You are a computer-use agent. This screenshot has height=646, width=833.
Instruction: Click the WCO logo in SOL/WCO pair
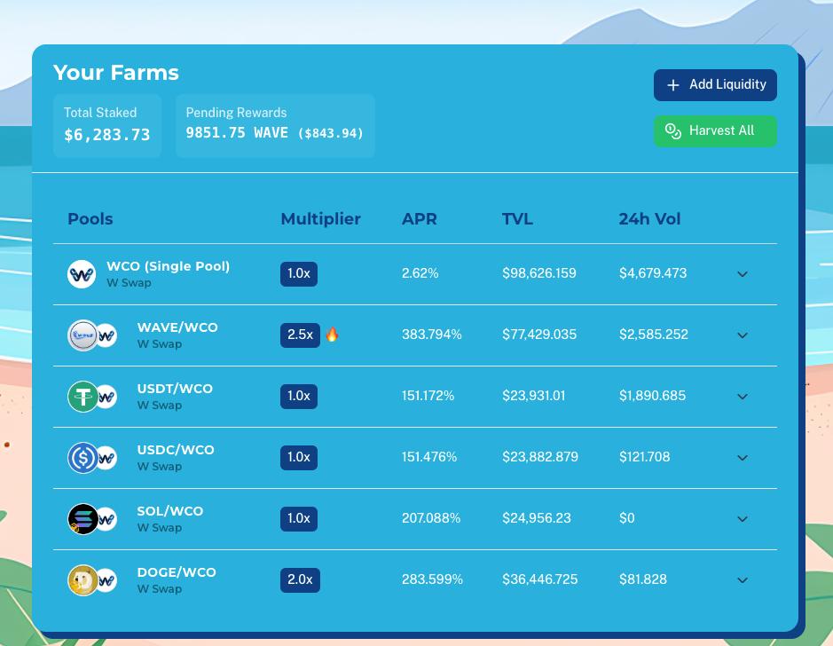pos(108,519)
